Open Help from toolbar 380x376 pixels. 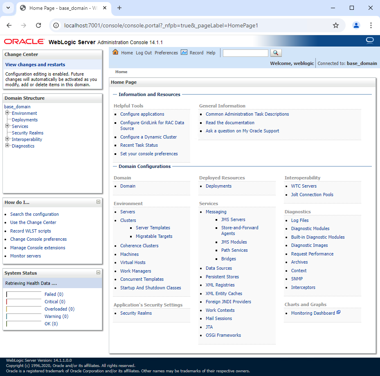pos(211,53)
